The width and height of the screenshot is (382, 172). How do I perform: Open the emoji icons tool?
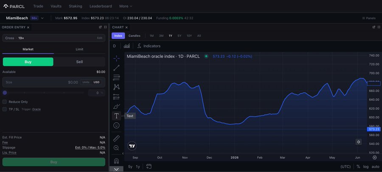(116, 125)
